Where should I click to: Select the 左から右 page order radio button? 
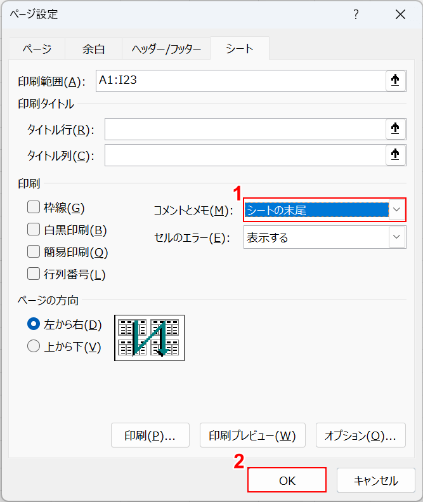(34, 324)
